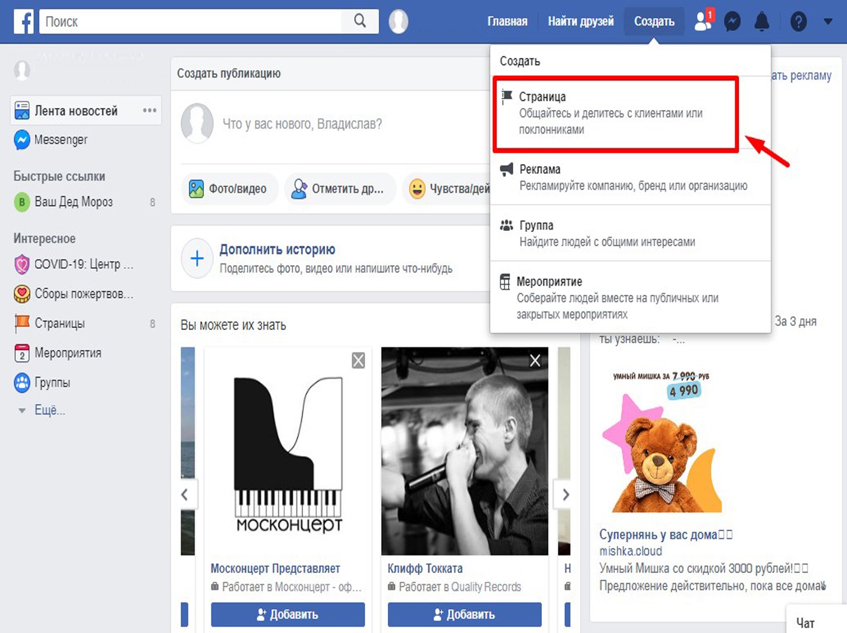Click the Поиск search input field
Viewport: 847px width, 633px height.
point(190,21)
